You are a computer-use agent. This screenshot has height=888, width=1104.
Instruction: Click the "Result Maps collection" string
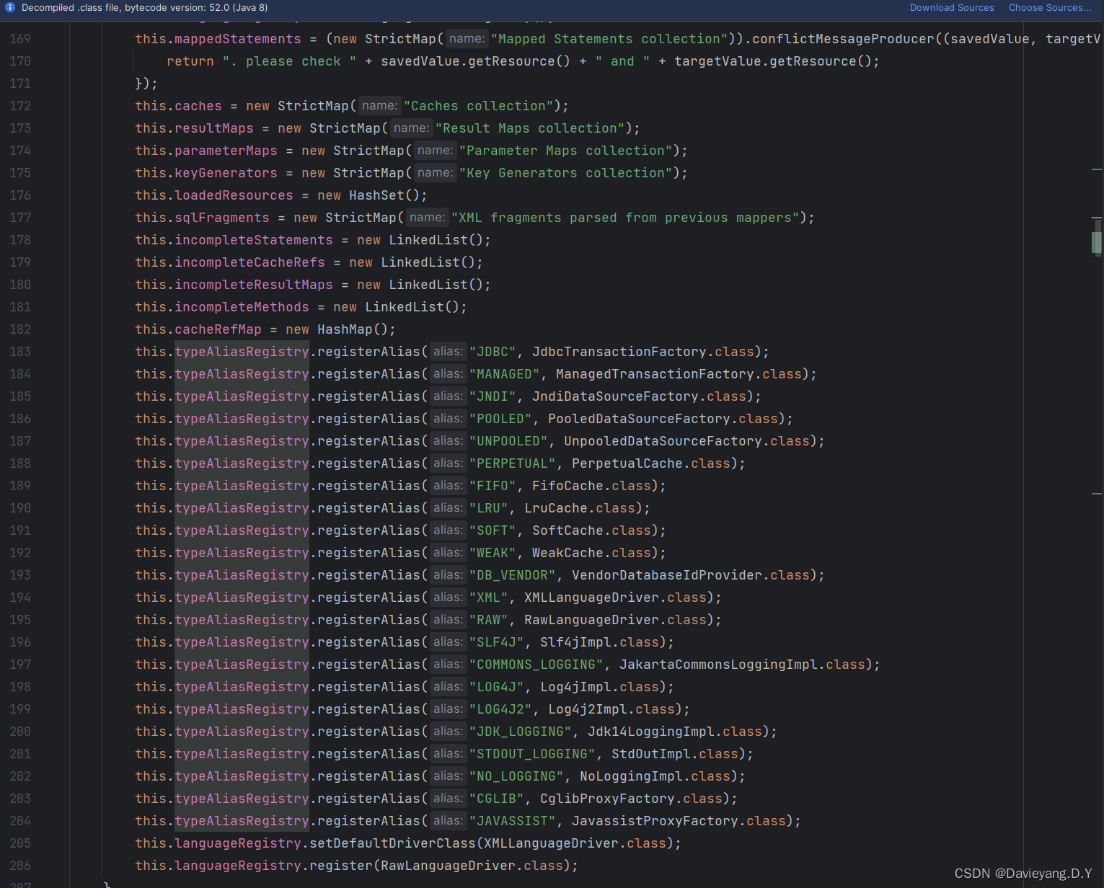click(x=530, y=128)
